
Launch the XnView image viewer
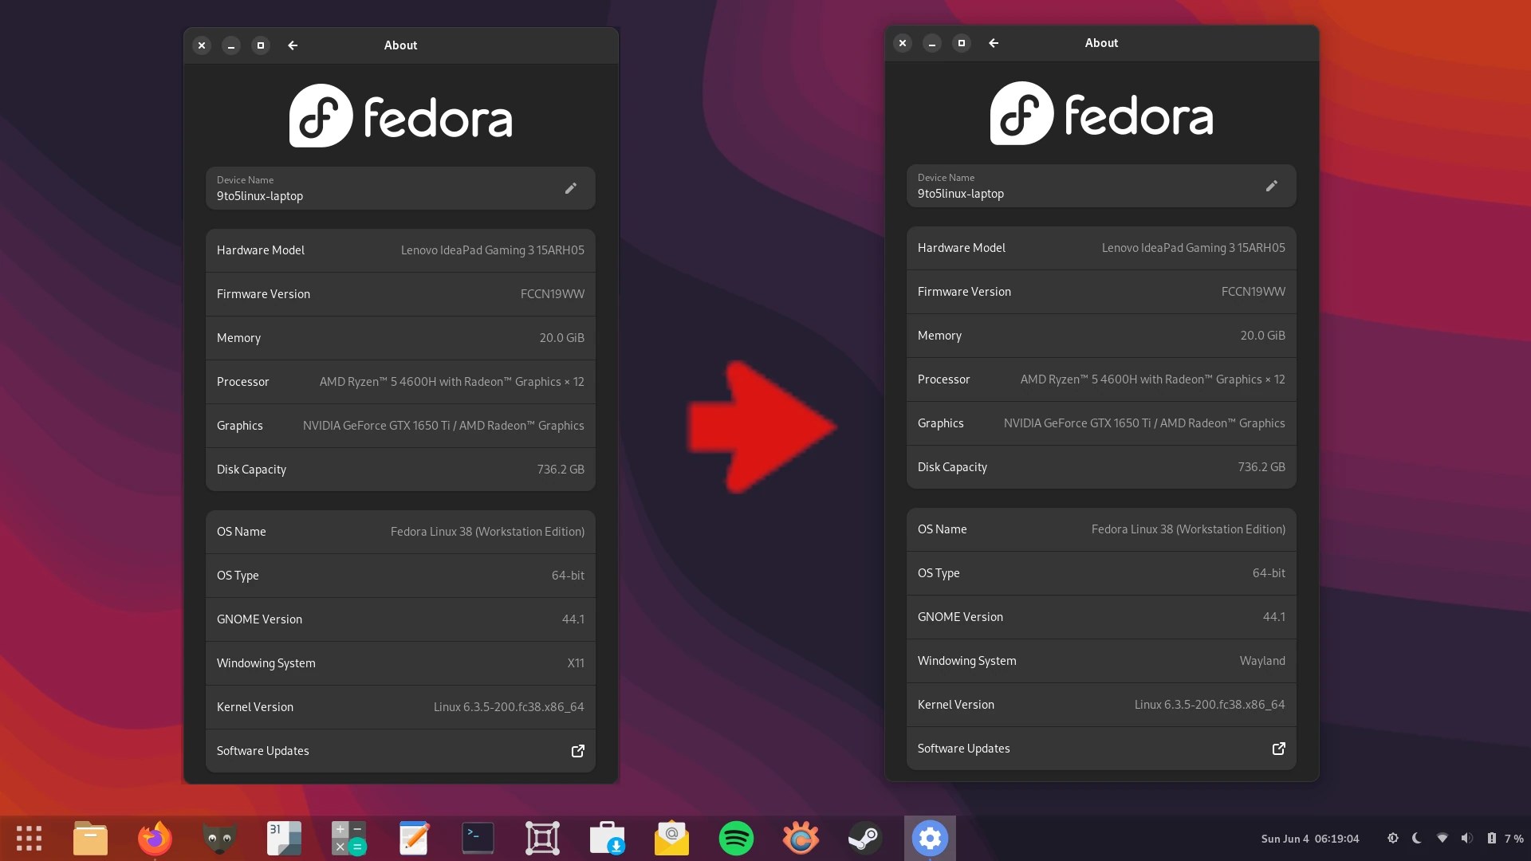(x=800, y=838)
